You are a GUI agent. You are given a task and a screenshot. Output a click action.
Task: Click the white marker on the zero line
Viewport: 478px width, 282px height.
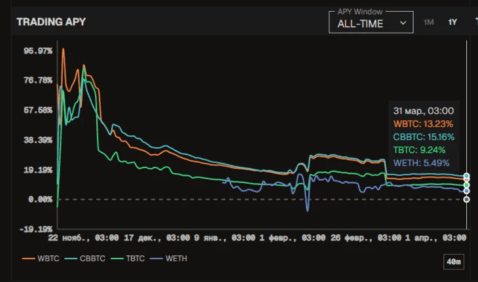coord(466,199)
